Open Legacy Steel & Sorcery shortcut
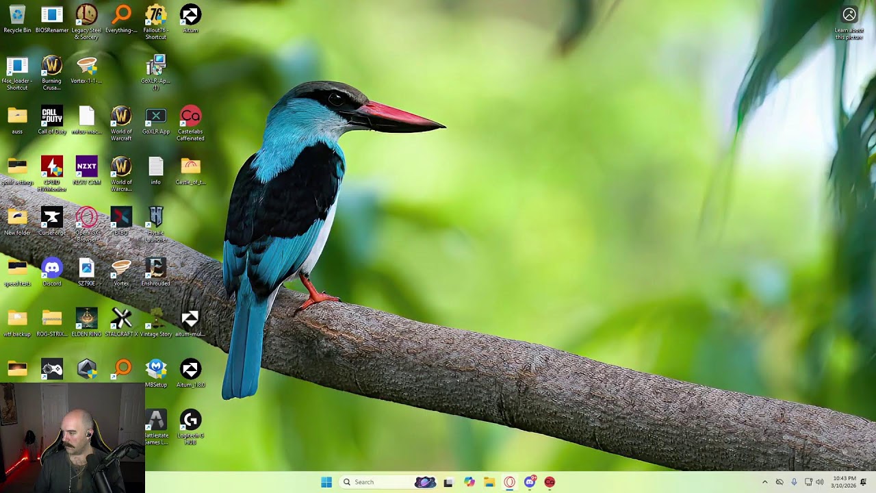 [86, 22]
